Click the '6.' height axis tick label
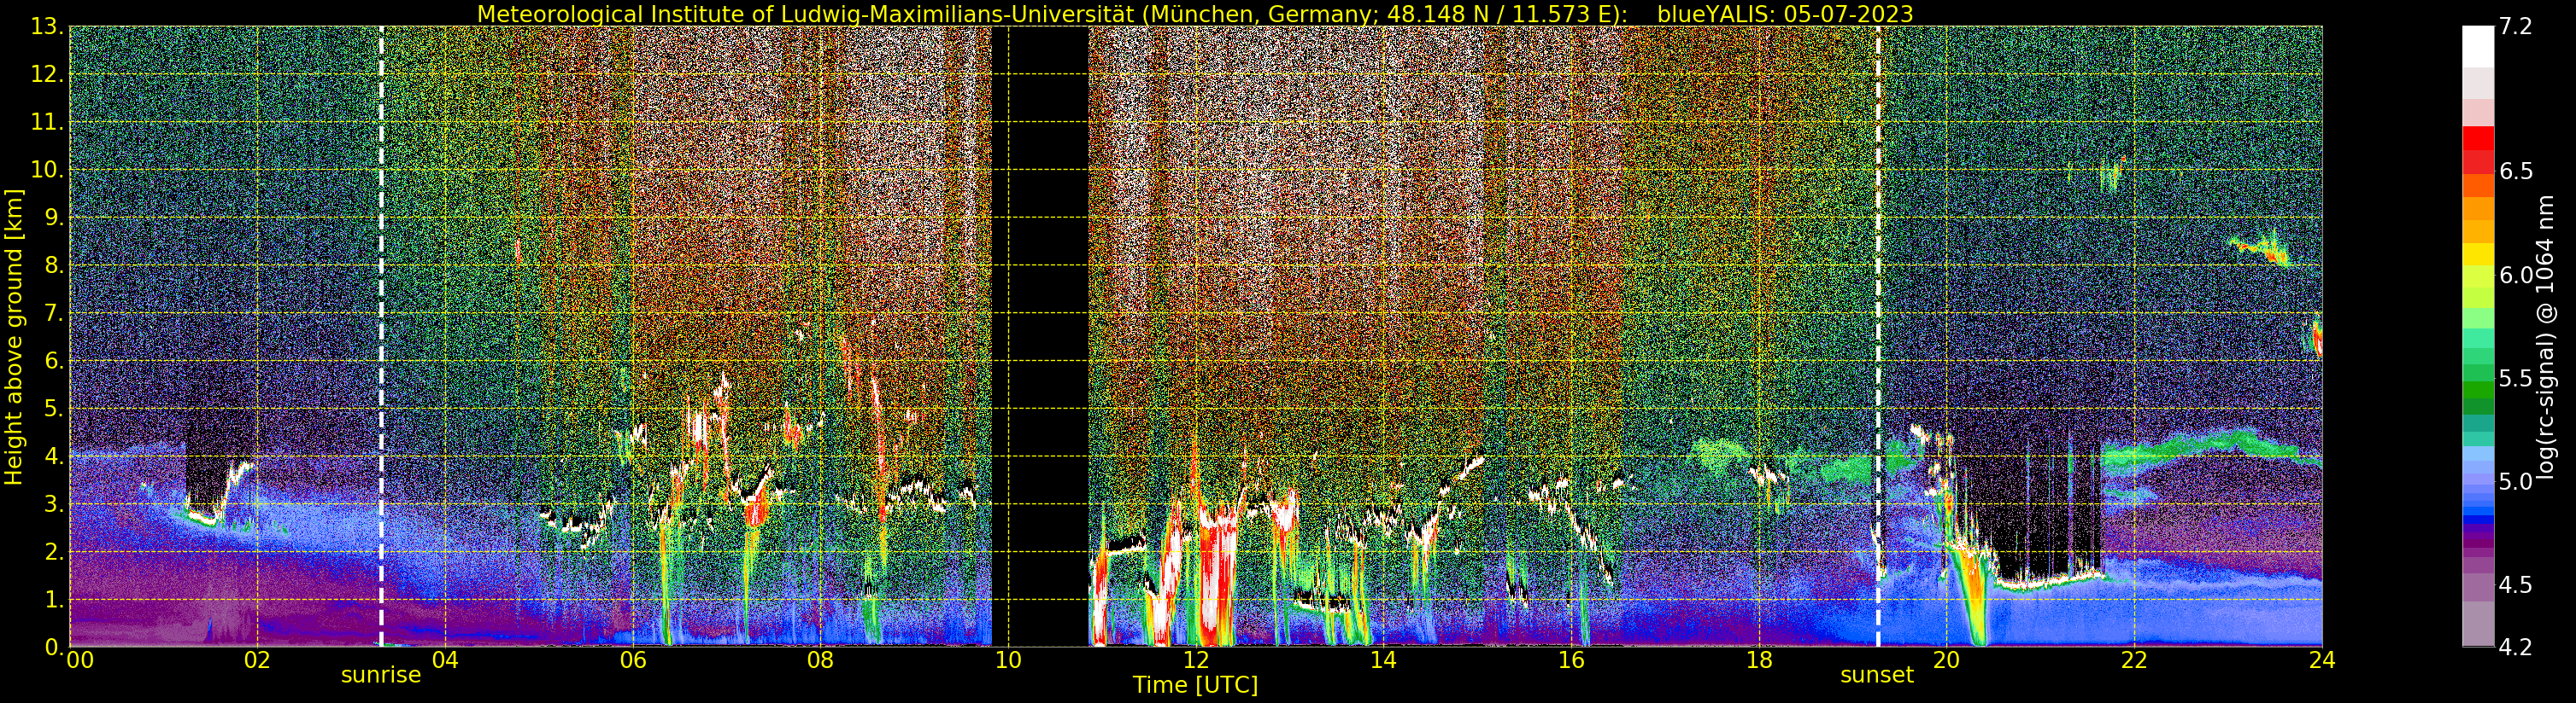This screenshot has height=703, width=2576. point(54,361)
